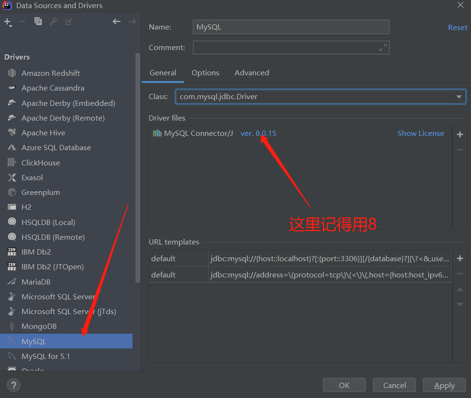
Task: Switch to the Options tab
Action: click(x=205, y=73)
